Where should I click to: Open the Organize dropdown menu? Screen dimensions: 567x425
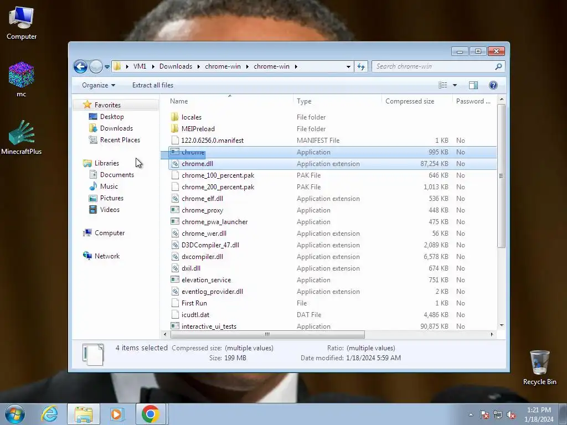point(99,85)
